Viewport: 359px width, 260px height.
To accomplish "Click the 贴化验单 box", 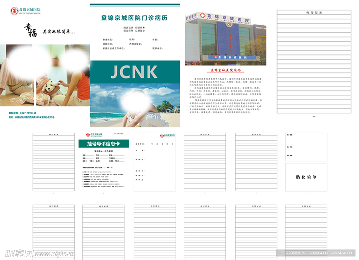I will coord(306,177).
